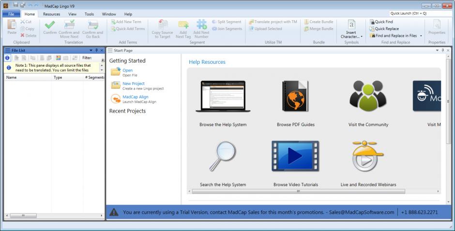Switch to the Resources ribbon tab

click(x=52, y=14)
